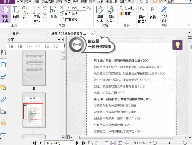This screenshot has height=145, width=192.
Task: Reduce page thumbnails in Pages panel
Action: [20, 46]
